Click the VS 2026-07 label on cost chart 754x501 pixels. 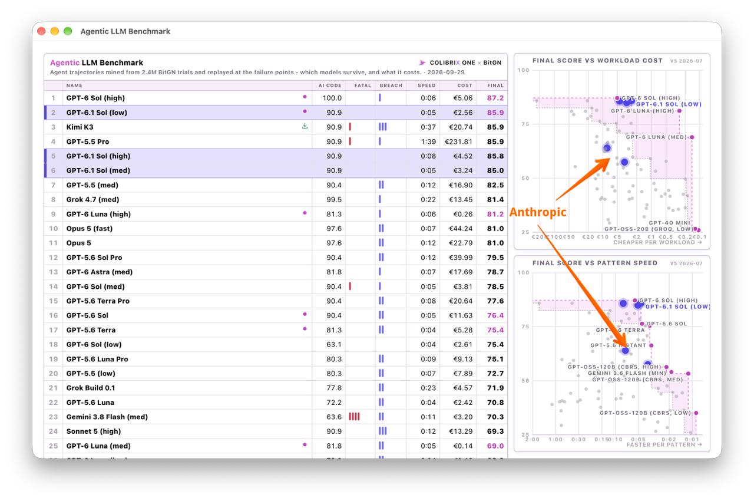[686, 61]
